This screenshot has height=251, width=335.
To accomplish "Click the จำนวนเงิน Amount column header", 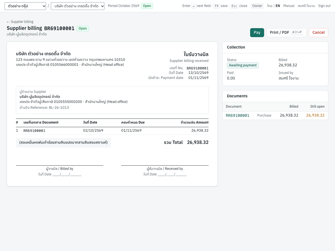I will pyautogui.click(x=195, y=122).
